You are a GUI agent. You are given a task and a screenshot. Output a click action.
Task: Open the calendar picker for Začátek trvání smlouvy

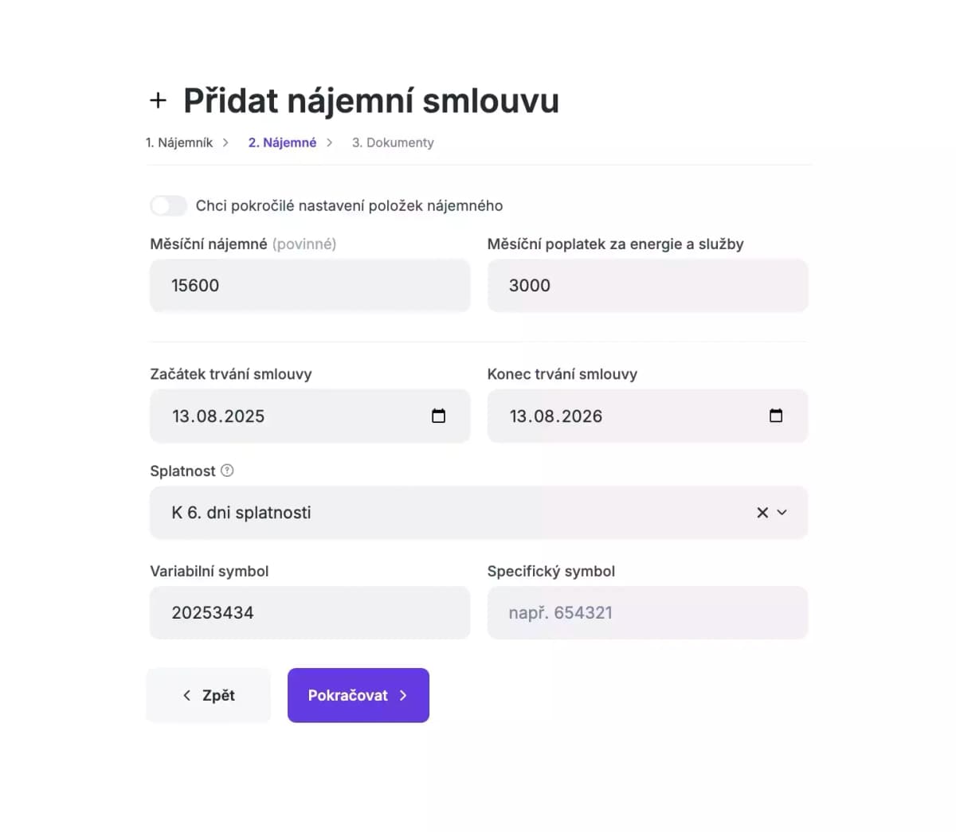[438, 415]
